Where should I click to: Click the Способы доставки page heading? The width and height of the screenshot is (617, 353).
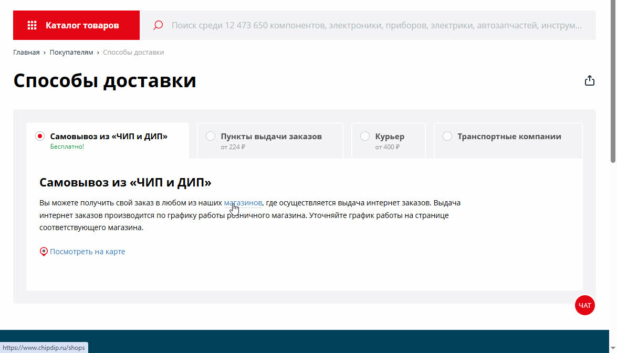(104, 81)
